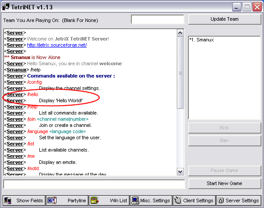Image resolution: width=264 pixels, height=208 pixels.
Task: Click the Update Team button
Action: [225, 19]
